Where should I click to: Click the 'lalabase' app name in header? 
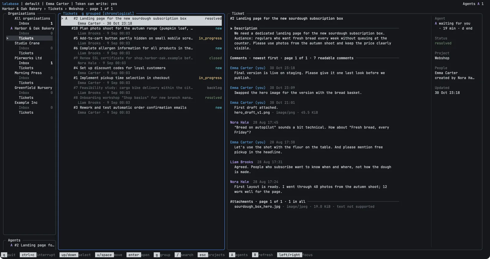[x=10, y=4]
